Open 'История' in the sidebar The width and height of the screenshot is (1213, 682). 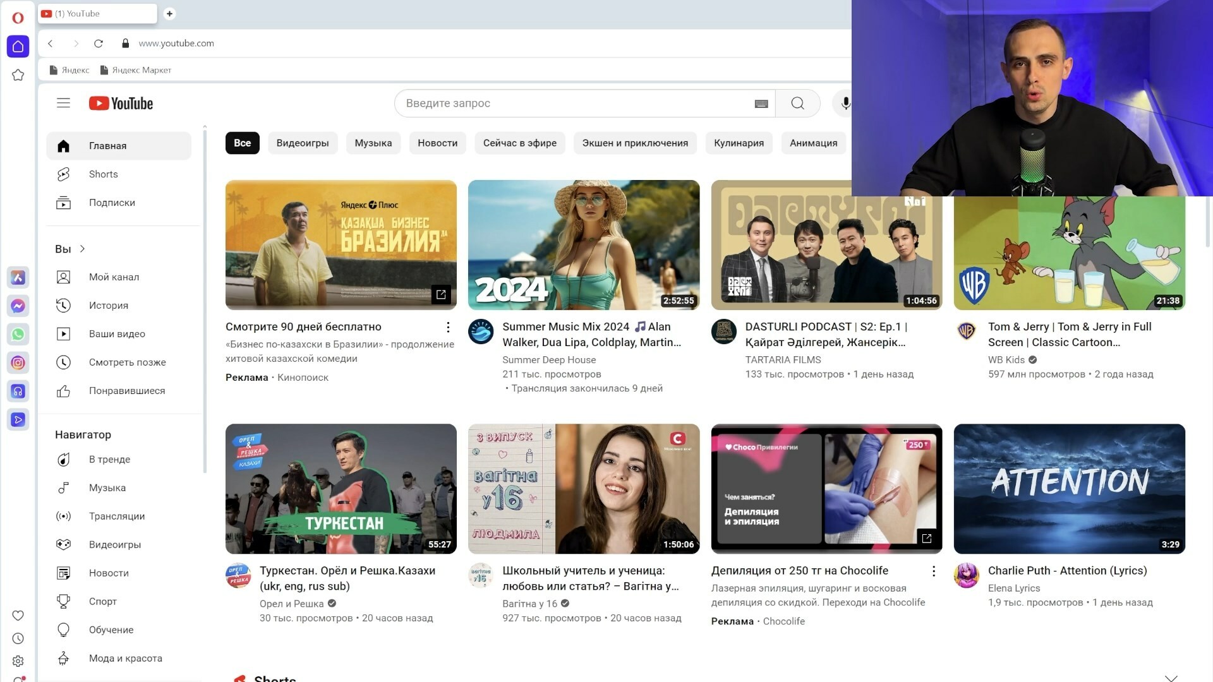(119, 306)
